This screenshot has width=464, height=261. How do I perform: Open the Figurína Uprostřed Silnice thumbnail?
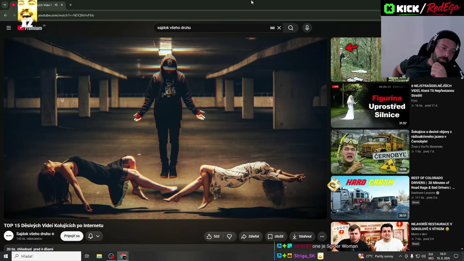tap(370, 105)
